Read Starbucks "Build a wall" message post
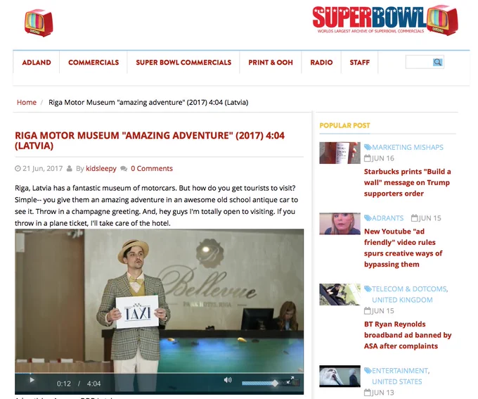Image resolution: width=478 pixels, height=399 pixels. (x=408, y=182)
